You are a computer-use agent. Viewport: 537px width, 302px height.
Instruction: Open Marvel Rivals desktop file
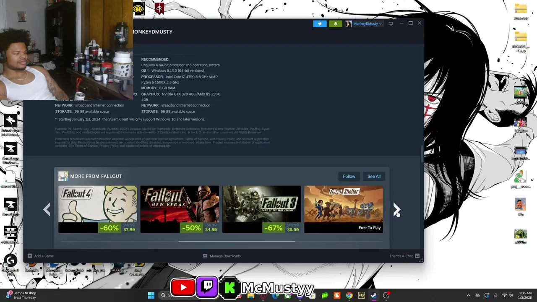10,180
